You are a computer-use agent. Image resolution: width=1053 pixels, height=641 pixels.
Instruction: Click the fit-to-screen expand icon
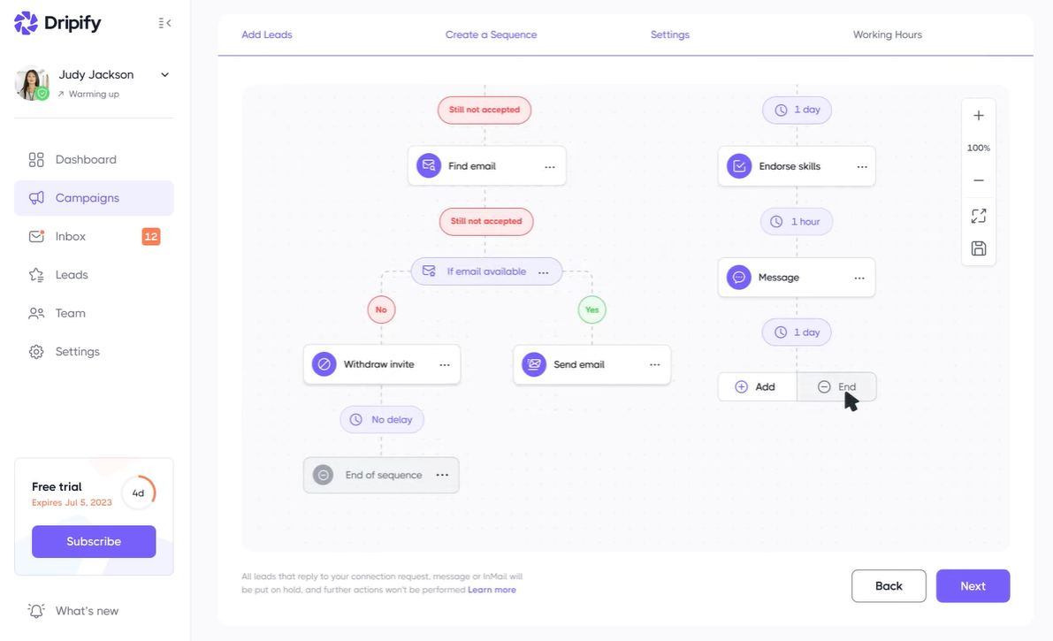point(979,216)
